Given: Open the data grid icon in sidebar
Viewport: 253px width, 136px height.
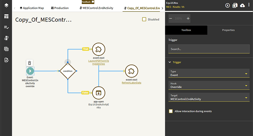Looking at the screenshot, I should click(6, 49).
